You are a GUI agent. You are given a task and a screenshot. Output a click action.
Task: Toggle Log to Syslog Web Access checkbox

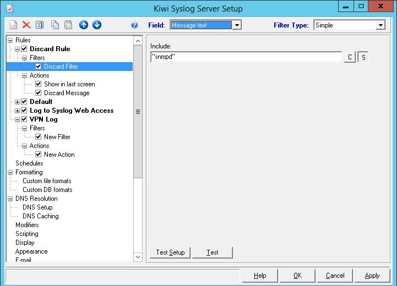(x=24, y=111)
